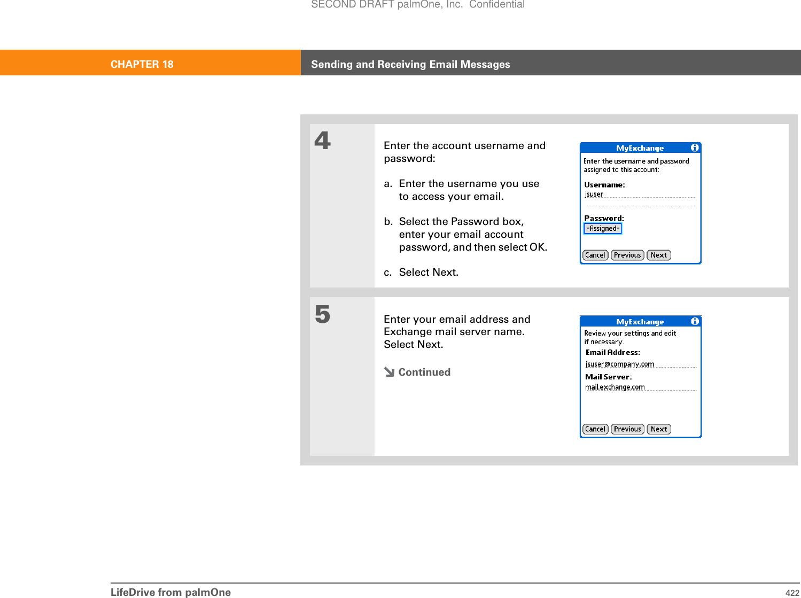801x598 pixels.
Task: Click Next in the Review settings screen
Action: pos(659,429)
